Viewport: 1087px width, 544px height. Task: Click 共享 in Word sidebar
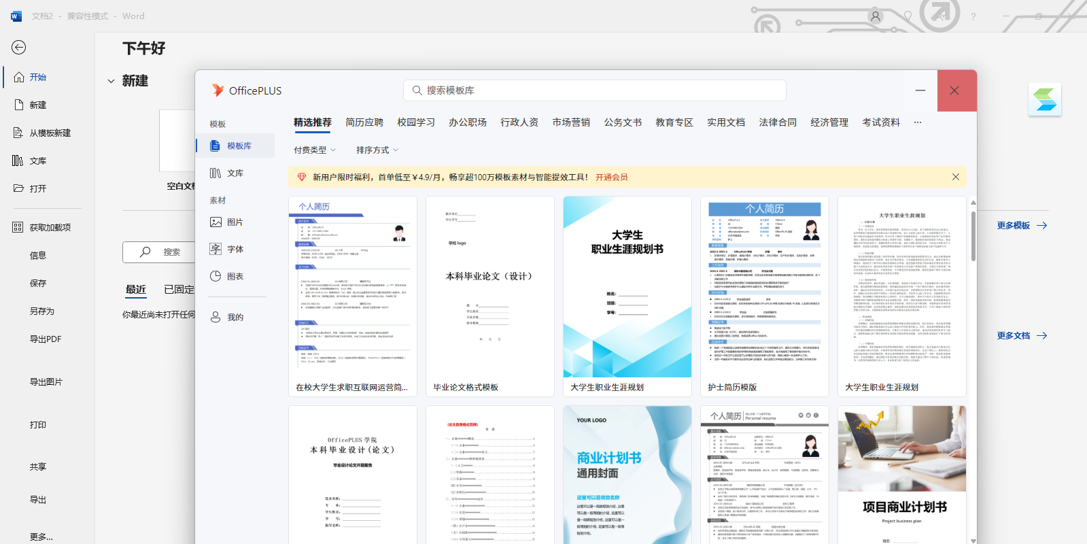(x=38, y=466)
